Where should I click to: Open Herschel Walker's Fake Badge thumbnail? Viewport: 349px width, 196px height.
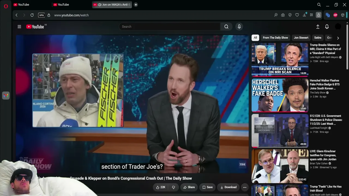[280, 95]
